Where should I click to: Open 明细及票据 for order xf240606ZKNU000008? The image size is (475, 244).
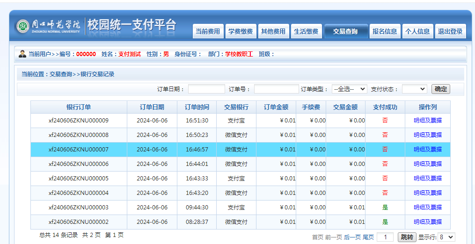click(x=428, y=135)
